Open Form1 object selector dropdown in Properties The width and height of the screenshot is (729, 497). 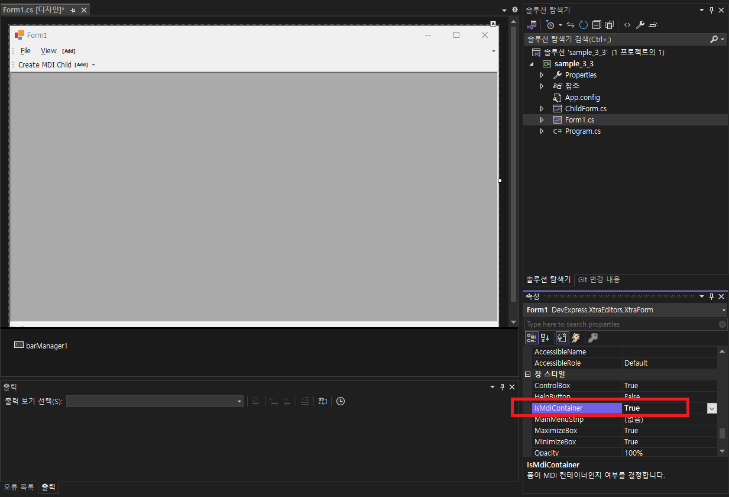[724, 310]
